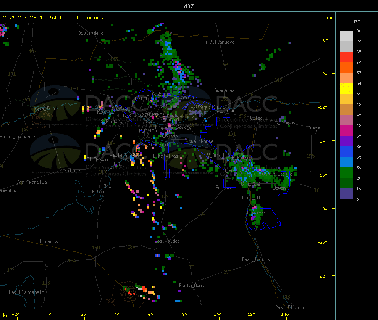This screenshot has width=378, height=320.
Task: Click the Bowen map label
Action: click(280, 188)
